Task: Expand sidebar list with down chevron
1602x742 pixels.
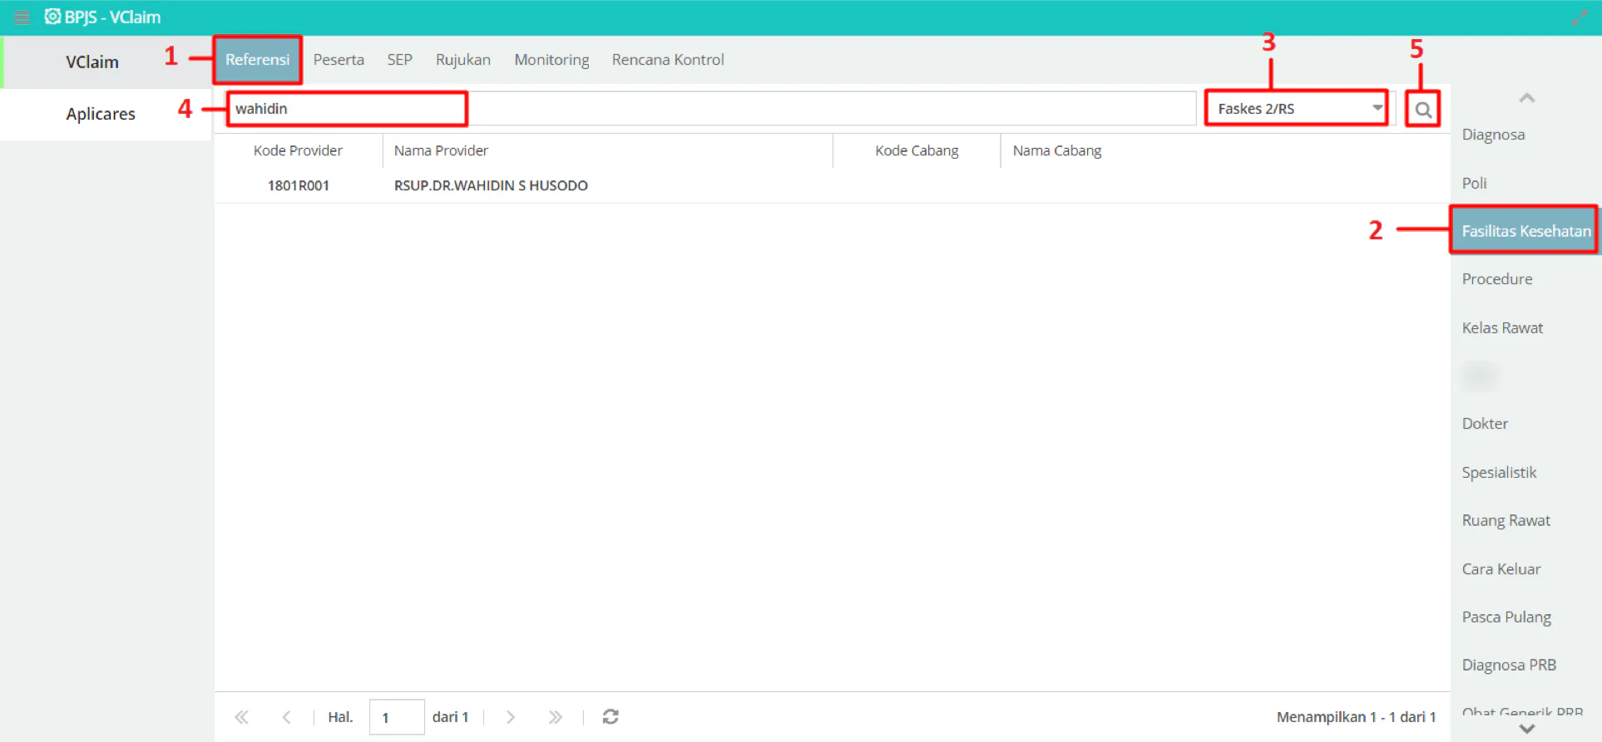Action: point(1527,729)
